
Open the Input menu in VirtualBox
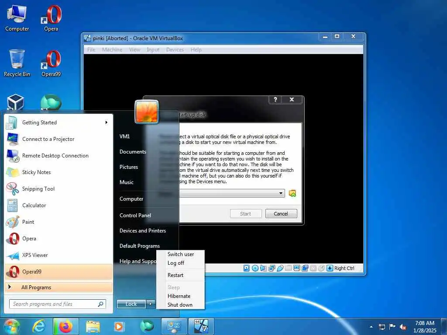point(153,50)
